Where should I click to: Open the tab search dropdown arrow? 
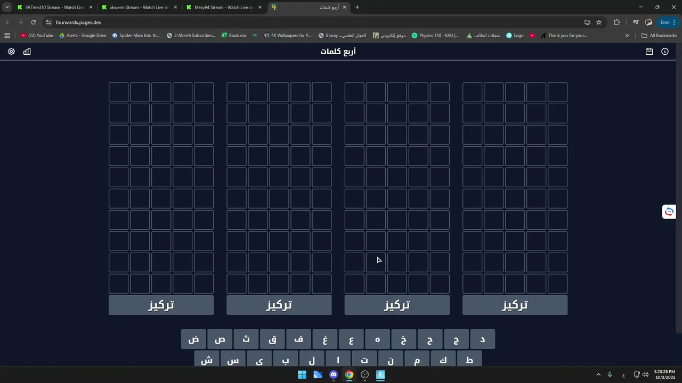click(7, 7)
